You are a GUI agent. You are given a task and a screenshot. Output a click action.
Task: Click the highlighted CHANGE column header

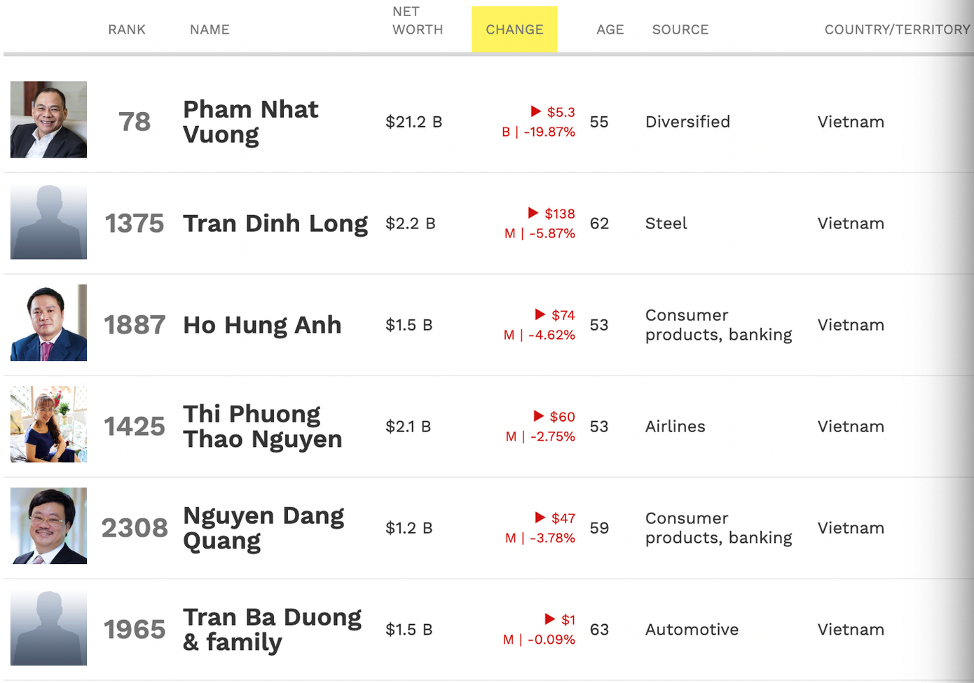pos(514,29)
